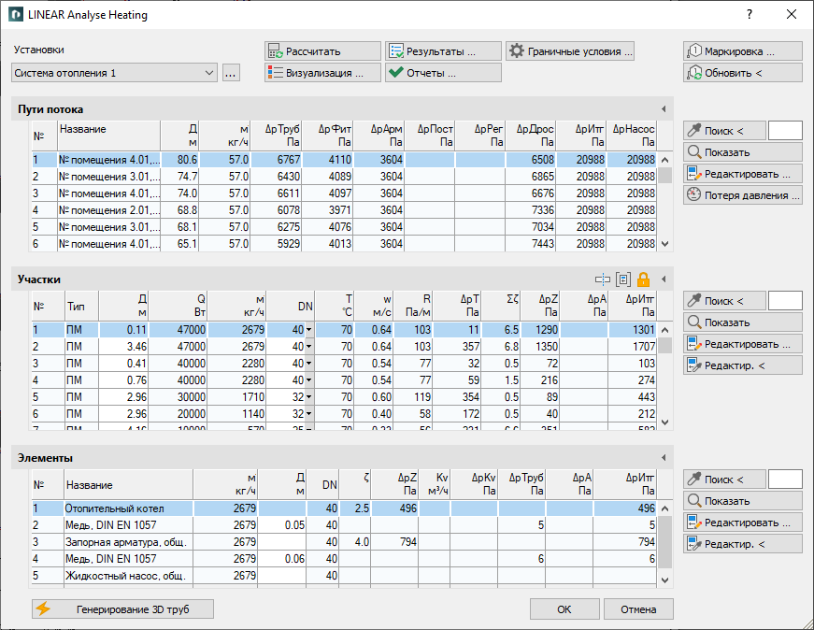Click Поиск < in Элементы panel
This screenshot has height=630, width=814.
coord(724,480)
